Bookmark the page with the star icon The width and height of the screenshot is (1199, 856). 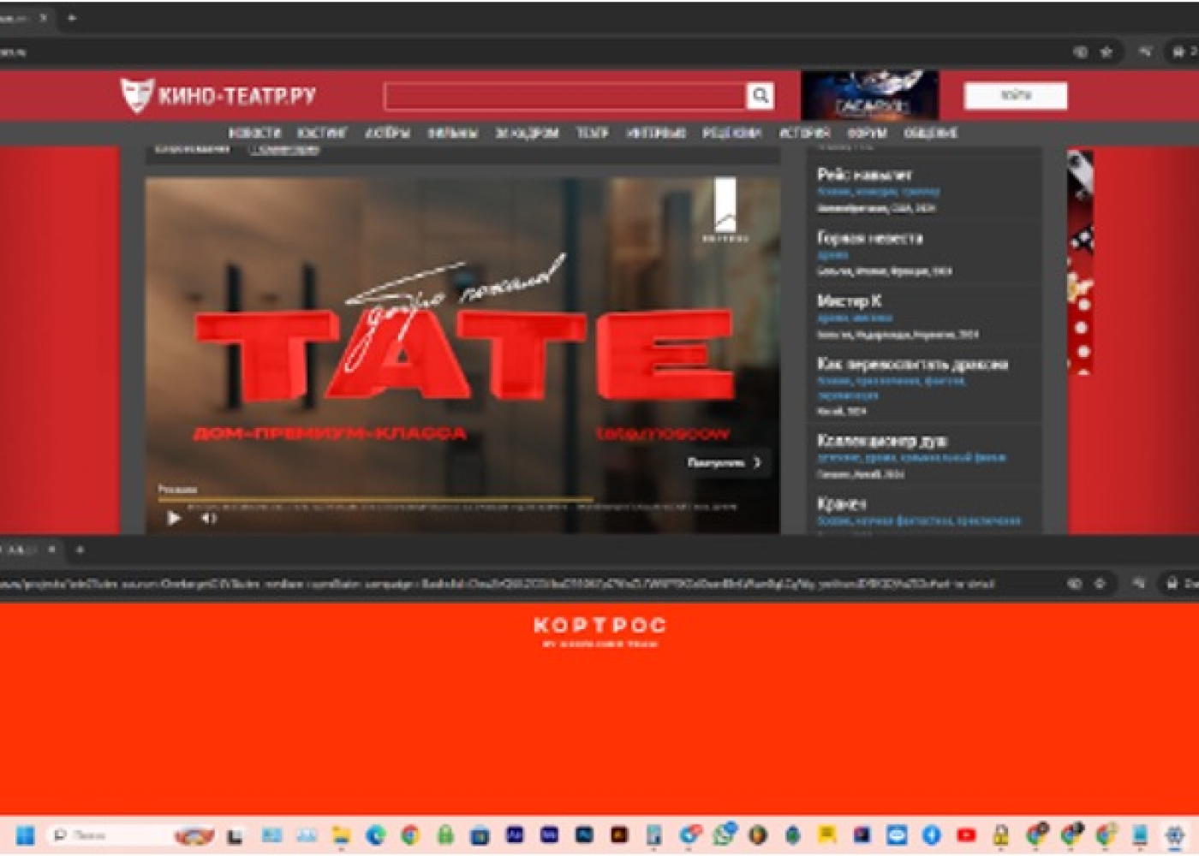tap(1106, 52)
